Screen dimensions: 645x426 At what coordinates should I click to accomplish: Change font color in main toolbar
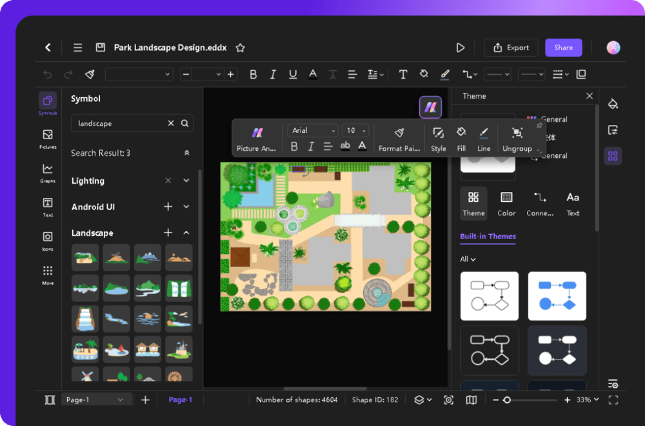pos(313,74)
